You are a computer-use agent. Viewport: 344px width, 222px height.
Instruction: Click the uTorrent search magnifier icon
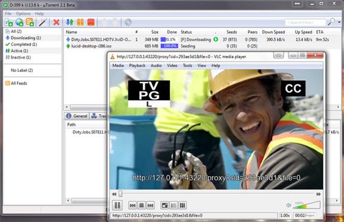point(332,22)
